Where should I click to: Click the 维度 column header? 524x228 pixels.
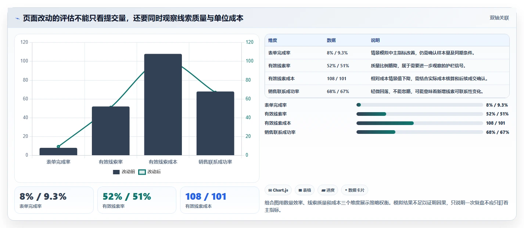tap(273, 40)
